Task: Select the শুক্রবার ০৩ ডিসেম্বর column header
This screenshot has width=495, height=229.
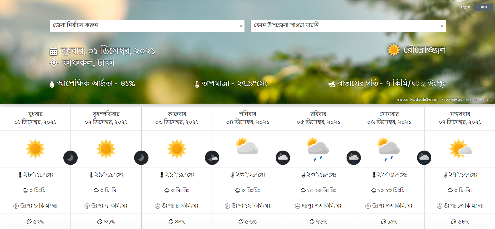Action: tap(177, 119)
